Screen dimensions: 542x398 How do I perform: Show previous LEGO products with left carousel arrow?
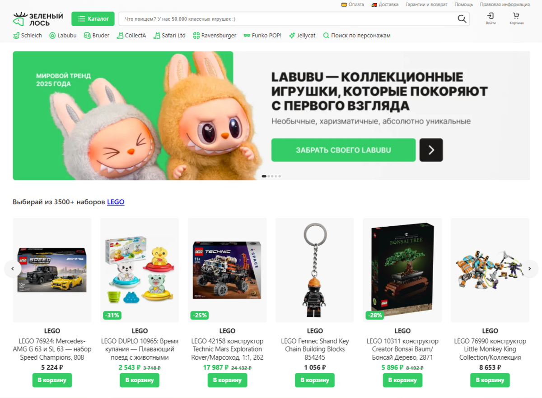pos(13,269)
